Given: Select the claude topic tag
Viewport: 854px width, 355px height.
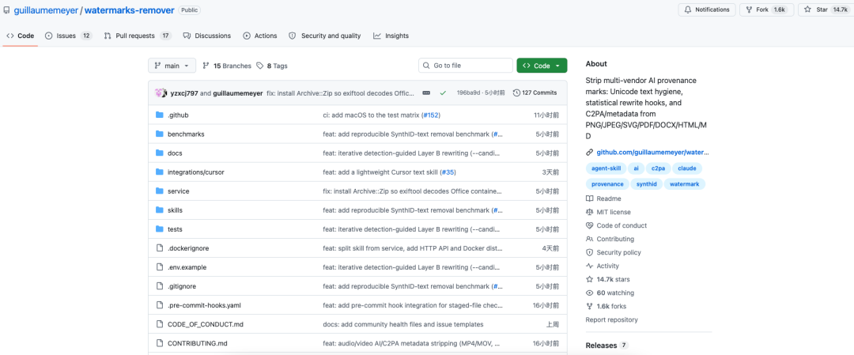Looking at the screenshot, I should point(687,168).
